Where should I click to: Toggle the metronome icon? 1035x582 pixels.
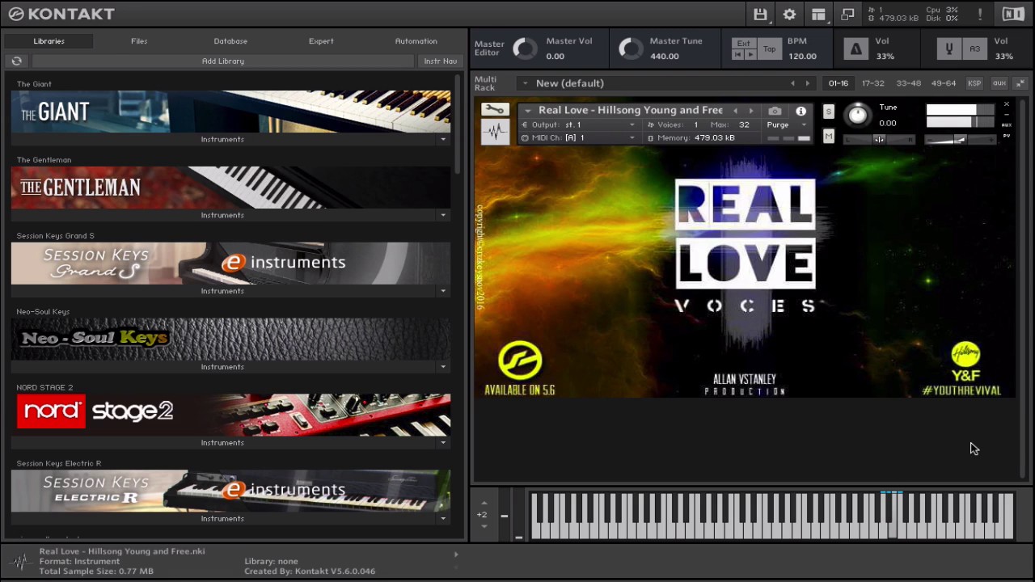(x=855, y=49)
